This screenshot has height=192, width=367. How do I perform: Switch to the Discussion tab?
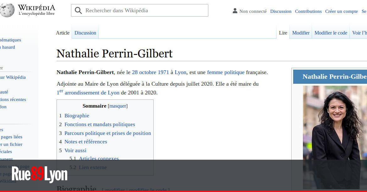(x=85, y=33)
